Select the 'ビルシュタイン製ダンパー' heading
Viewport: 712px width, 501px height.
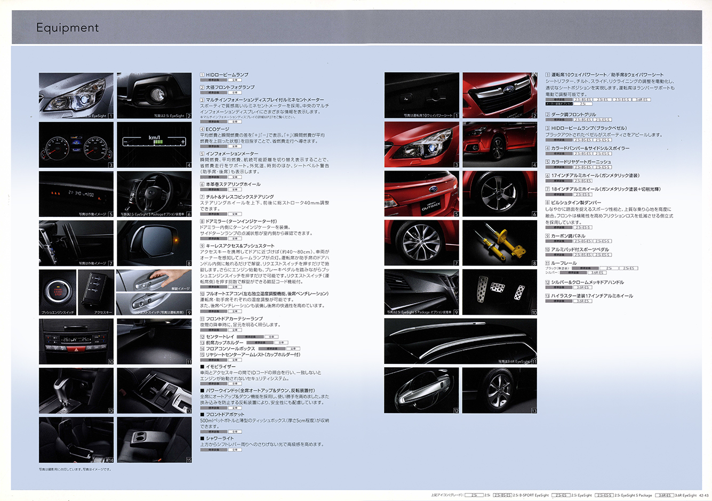pos(576,203)
